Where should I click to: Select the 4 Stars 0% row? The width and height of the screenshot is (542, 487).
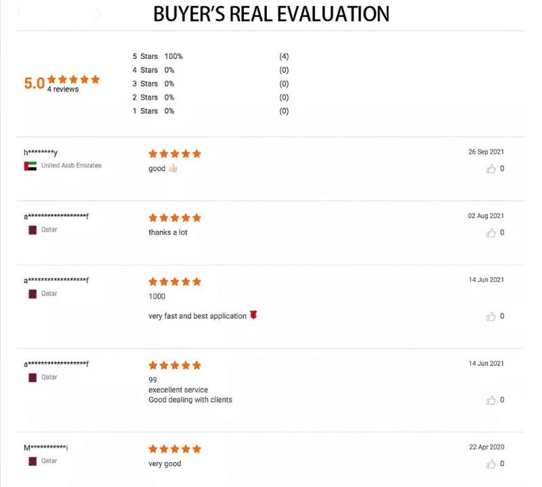211,70
